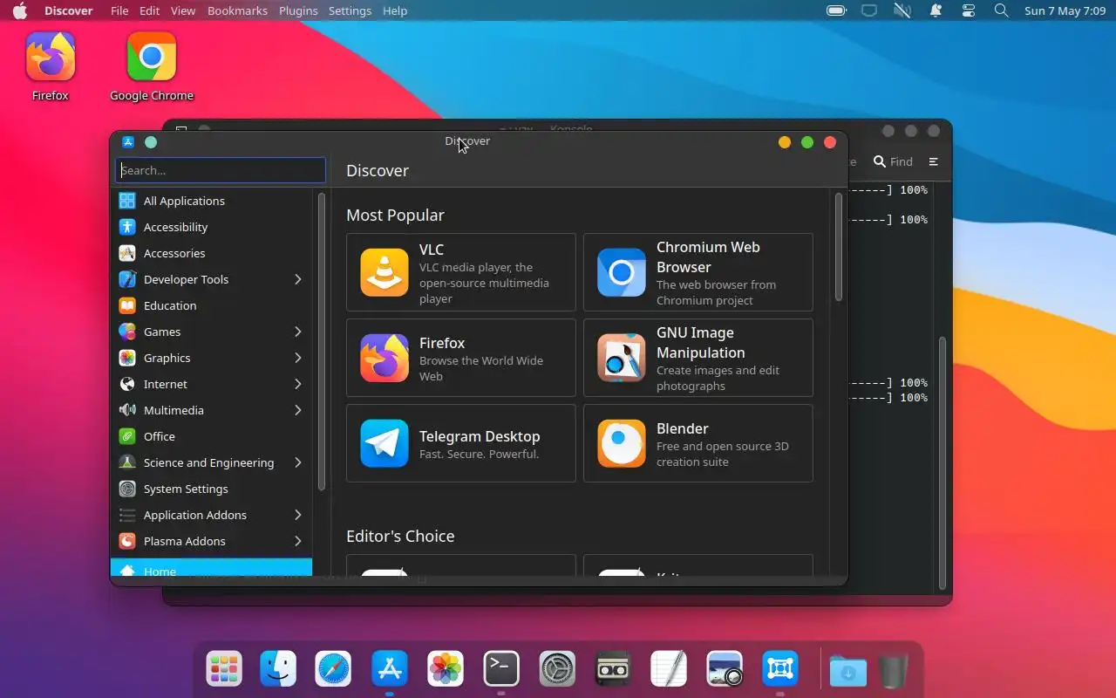This screenshot has width=1116, height=698.
Task: Click the Developer Tools category icon
Action: (x=127, y=279)
